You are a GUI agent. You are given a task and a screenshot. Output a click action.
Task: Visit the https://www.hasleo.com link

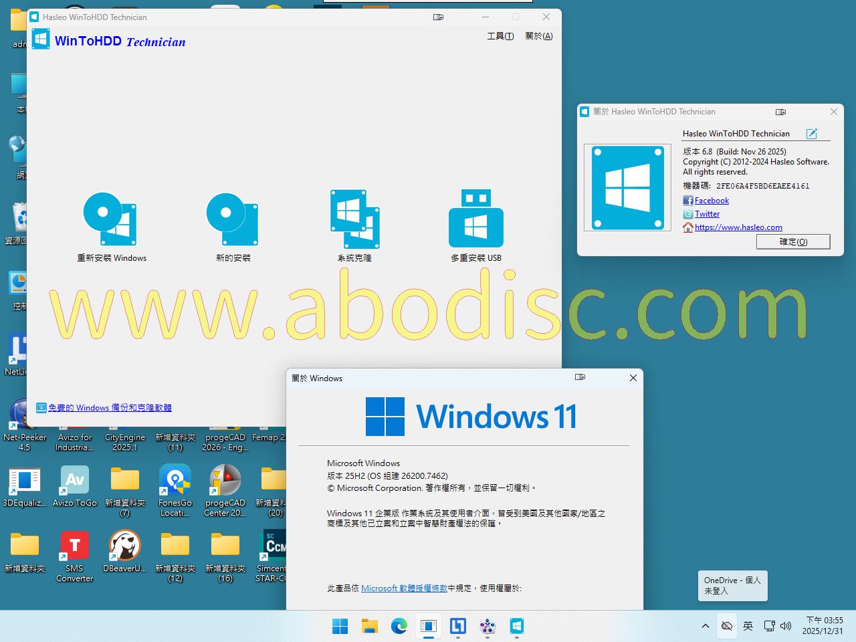click(738, 227)
